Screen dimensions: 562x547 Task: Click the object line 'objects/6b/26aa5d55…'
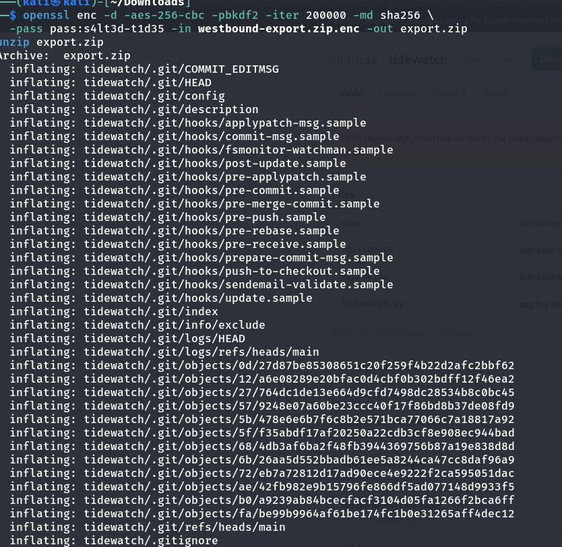click(262, 460)
